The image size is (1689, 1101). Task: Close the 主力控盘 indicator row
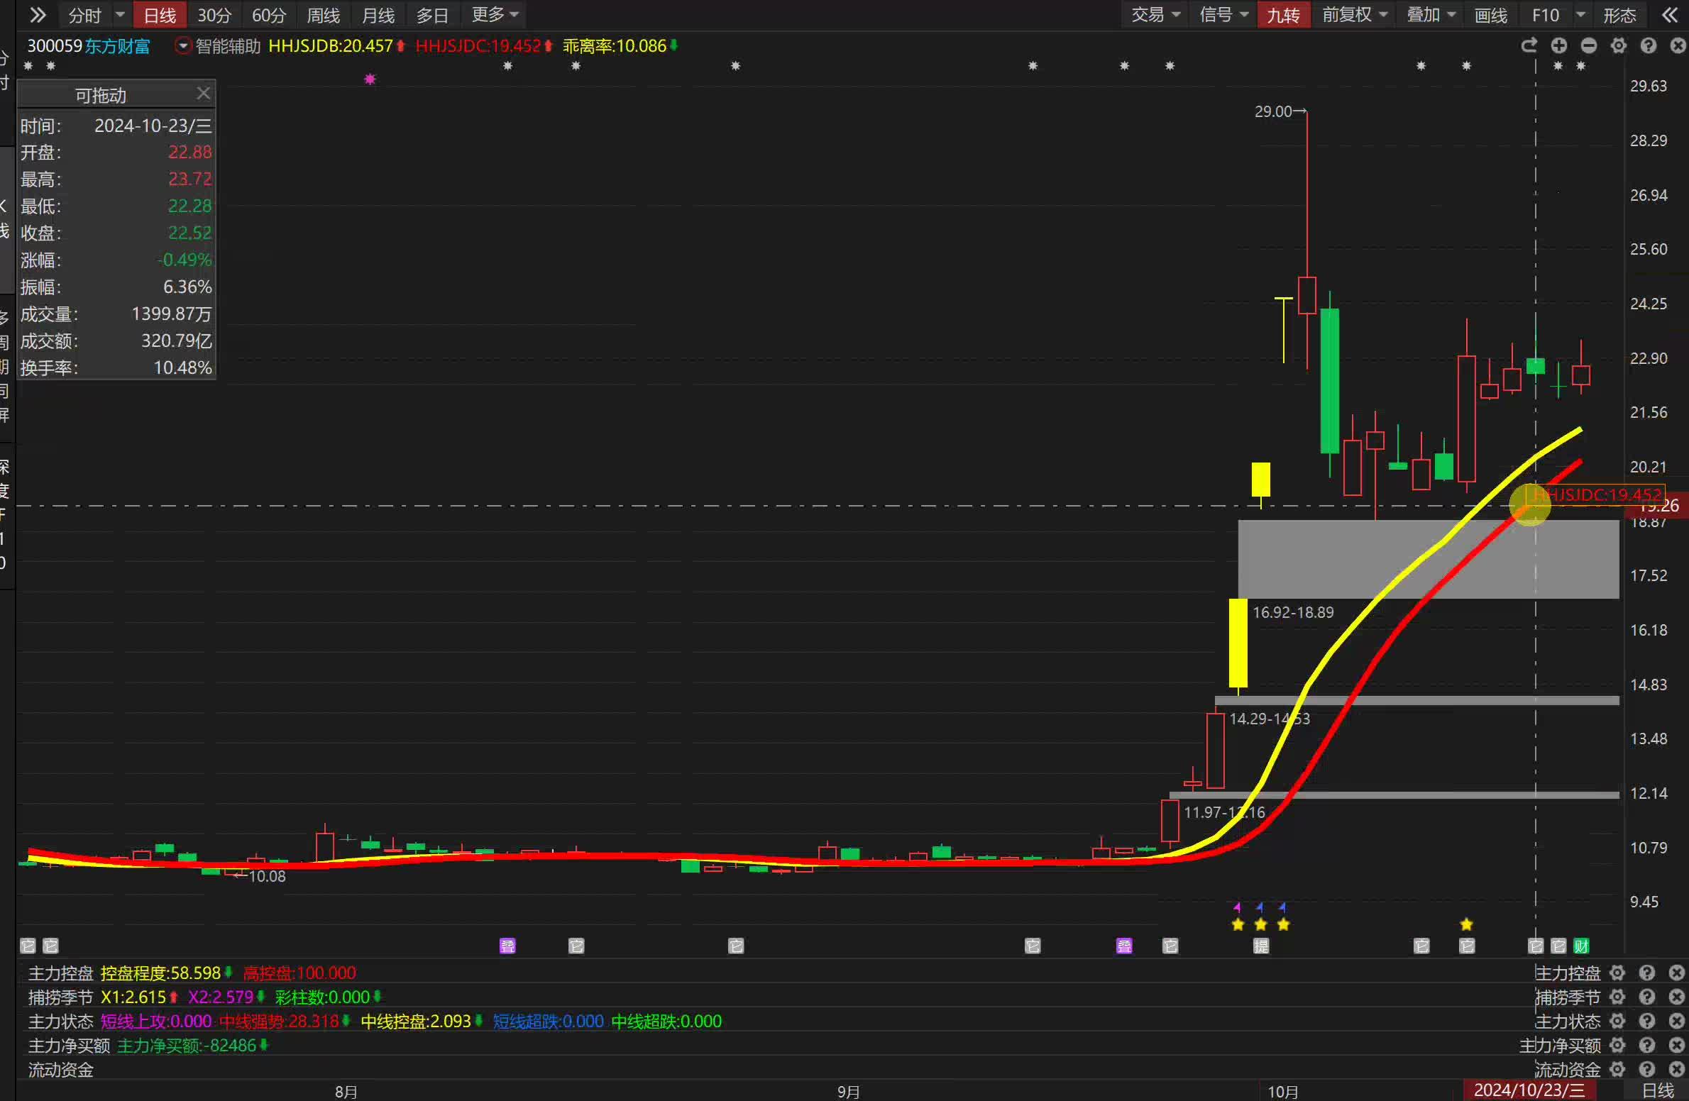(1677, 973)
